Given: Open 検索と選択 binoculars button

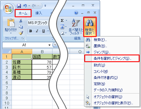Looking at the screenshot, I should [x=90, y=27].
